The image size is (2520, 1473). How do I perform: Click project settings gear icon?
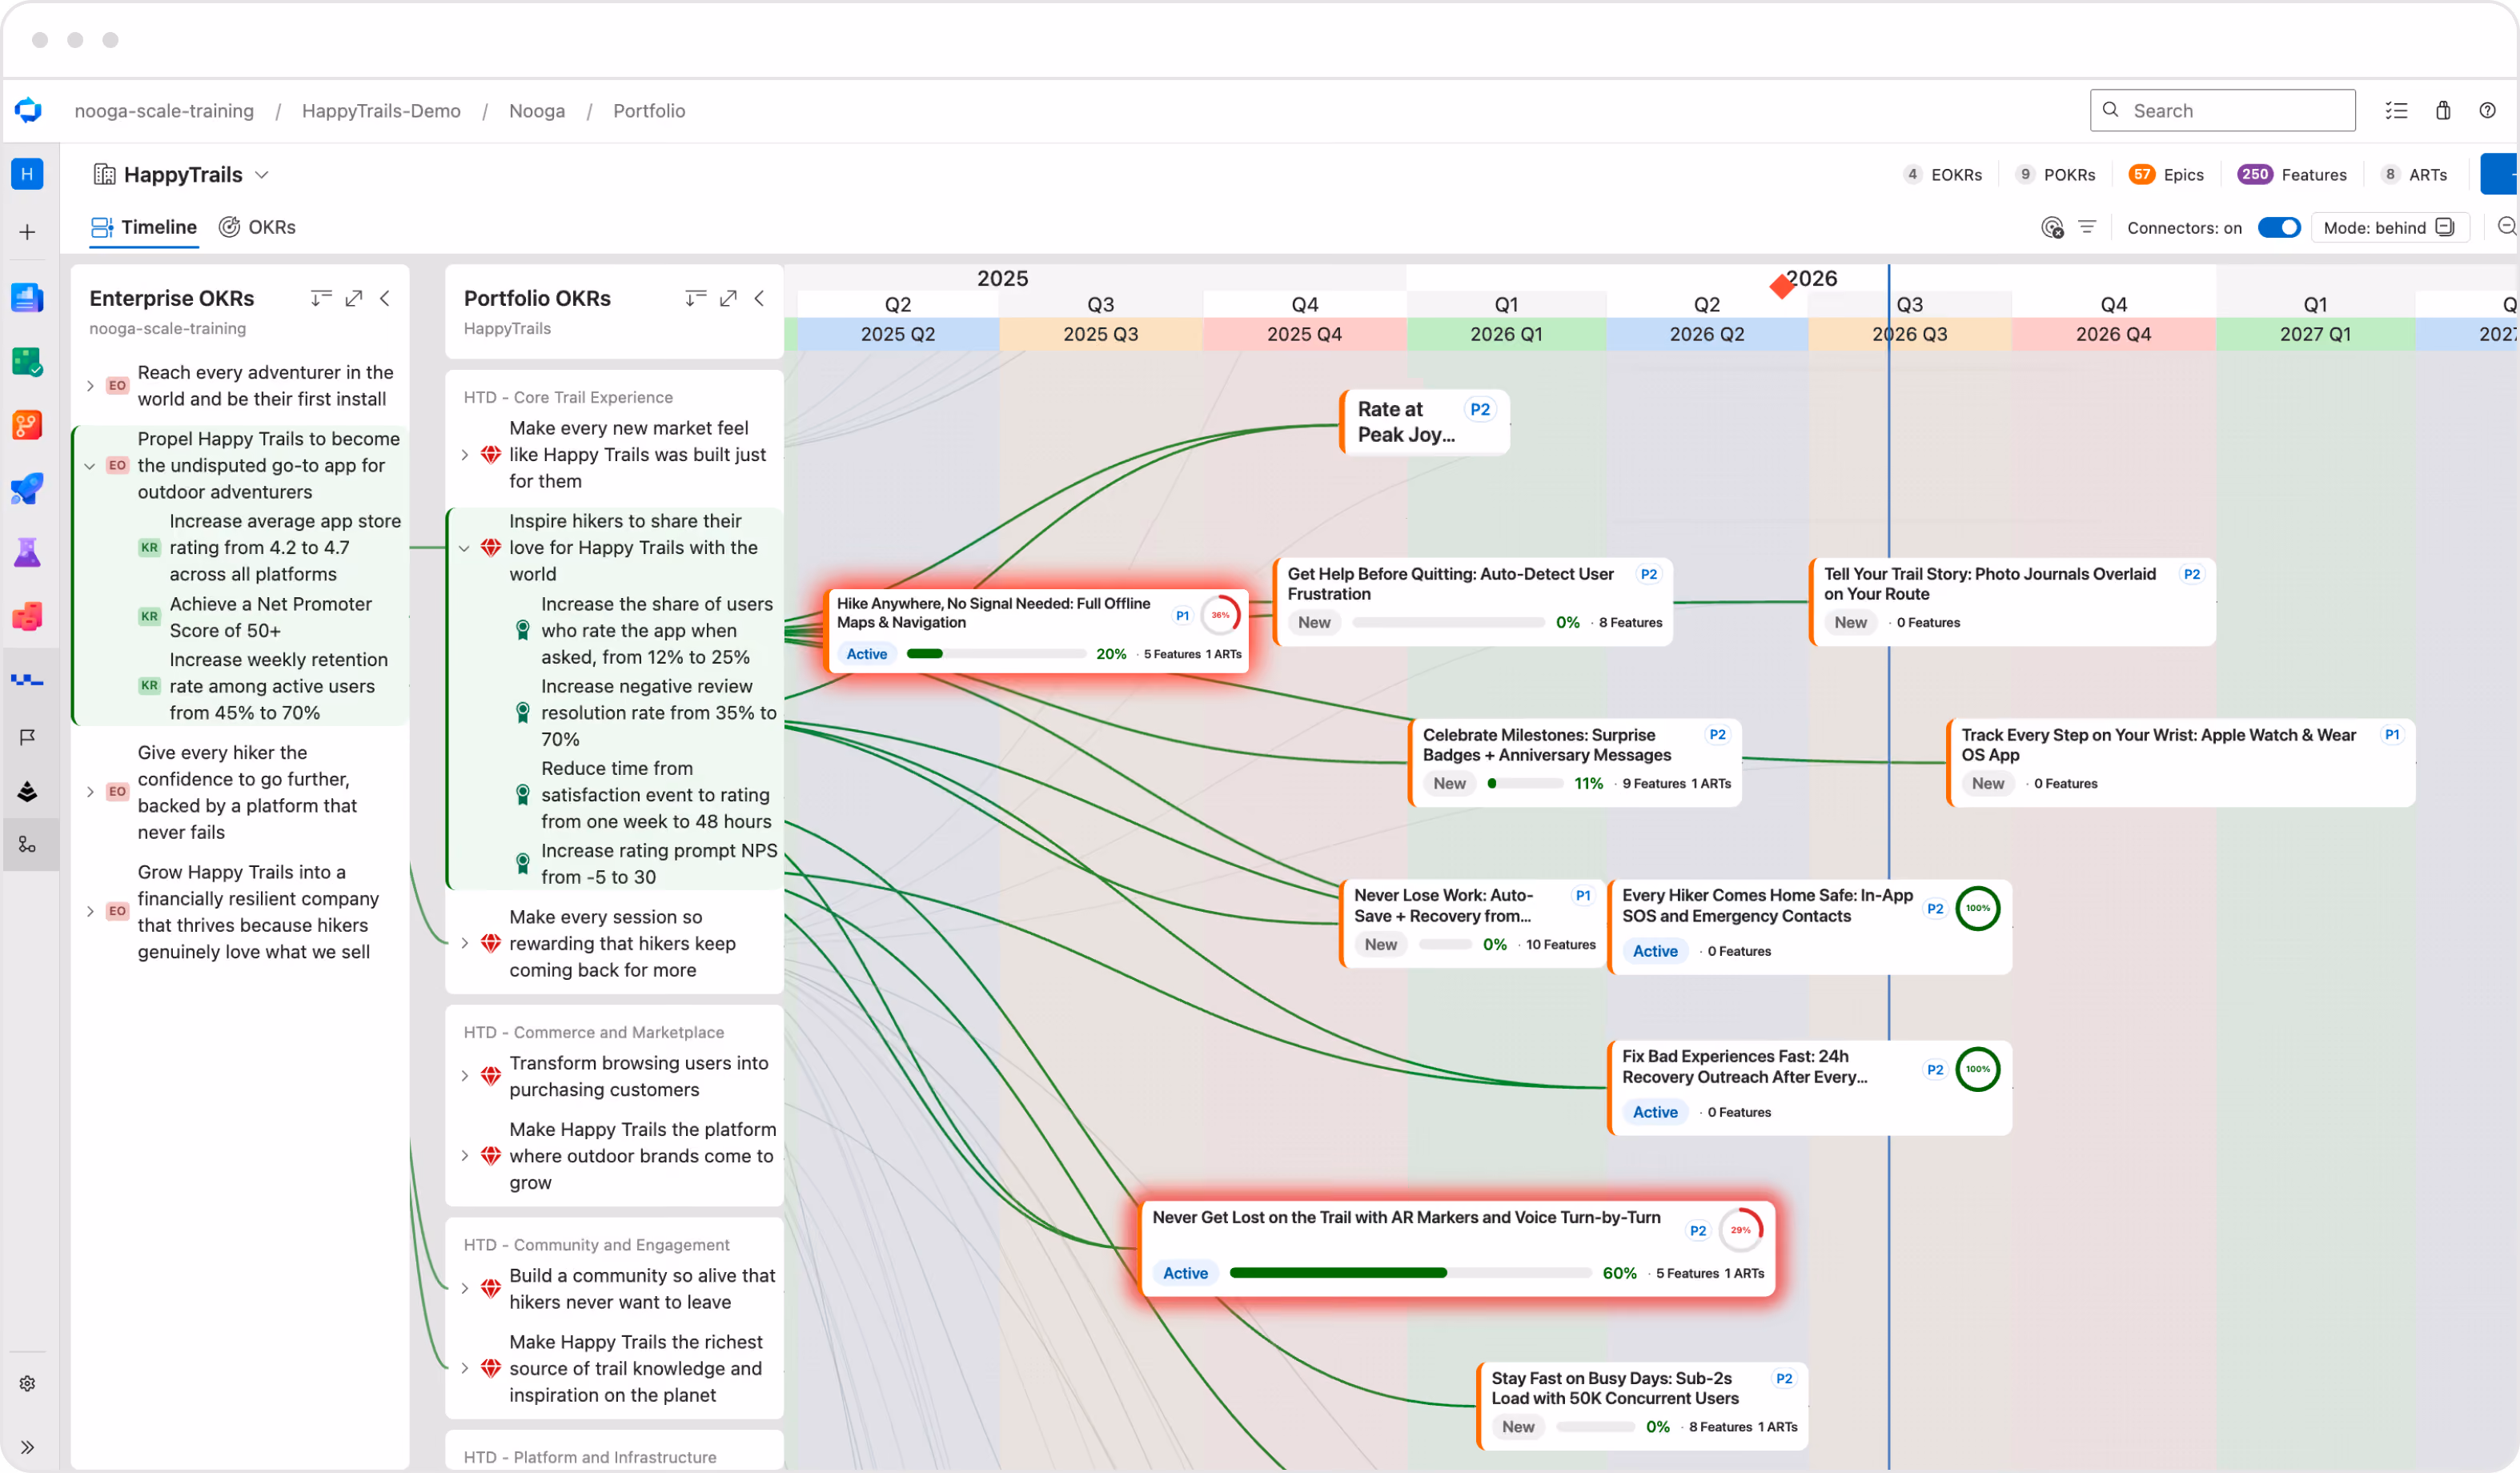[27, 1384]
